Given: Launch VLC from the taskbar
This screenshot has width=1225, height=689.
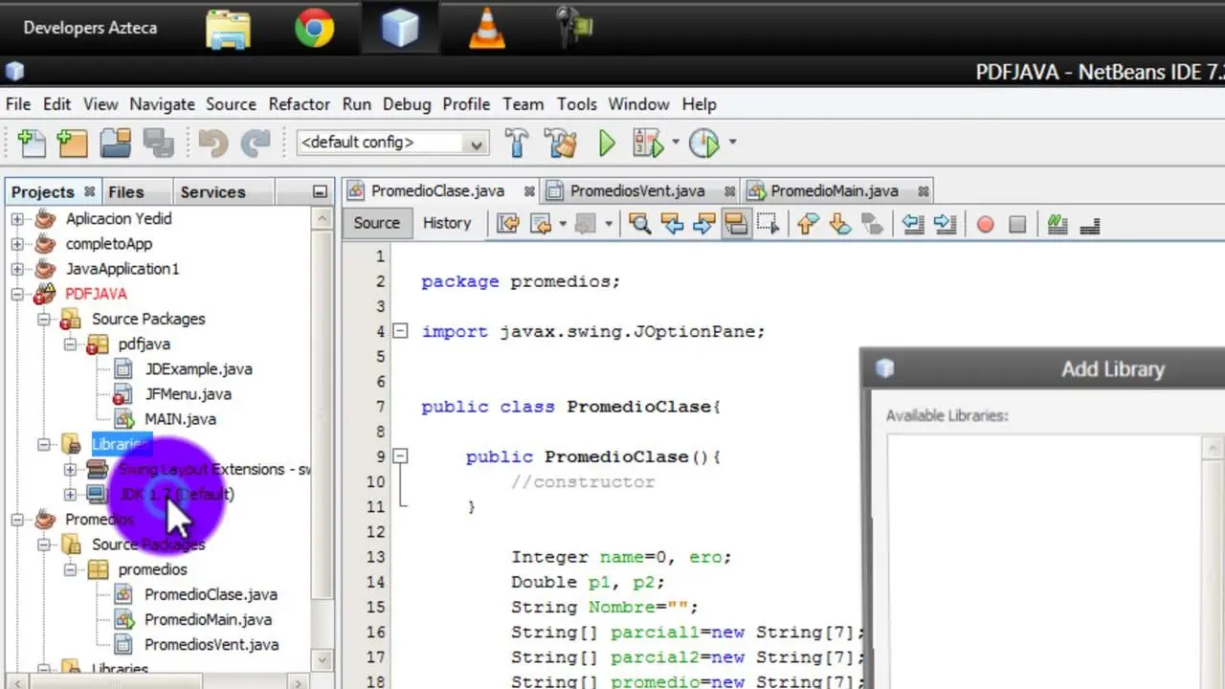Looking at the screenshot, I should 487,28.
